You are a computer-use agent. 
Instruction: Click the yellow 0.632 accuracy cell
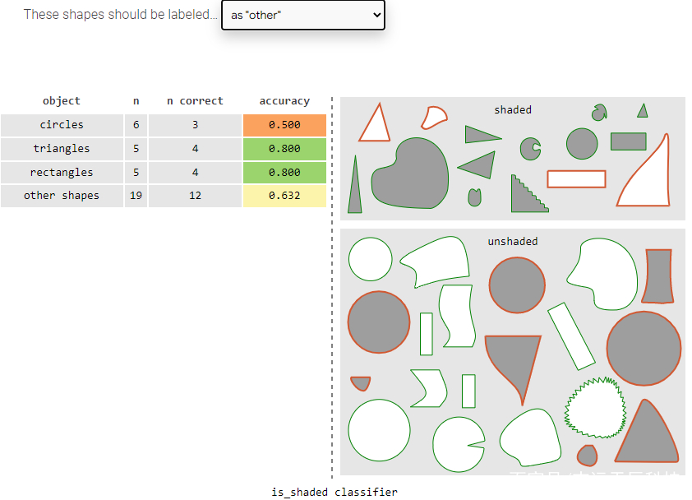(284, 196)
